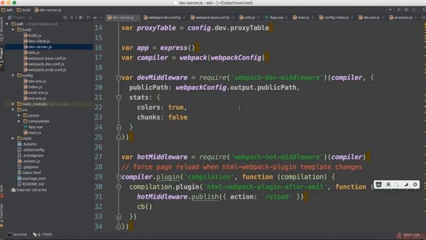
Task: Fold the devMiddleware block at line 19
Action: (x=118, y=78)
